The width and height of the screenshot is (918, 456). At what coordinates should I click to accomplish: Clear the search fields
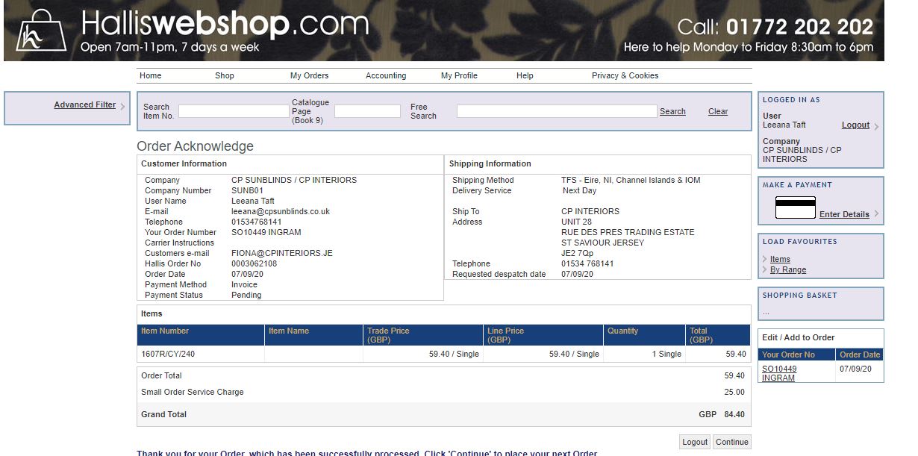[718, 111]
